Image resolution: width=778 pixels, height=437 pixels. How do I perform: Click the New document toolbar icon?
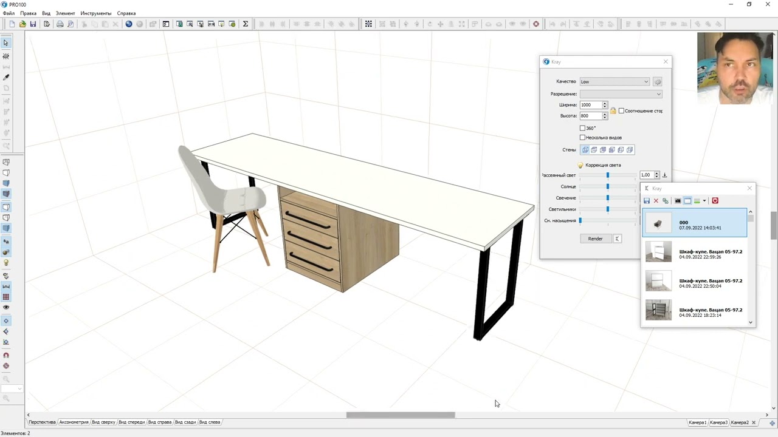coord(12,24)
